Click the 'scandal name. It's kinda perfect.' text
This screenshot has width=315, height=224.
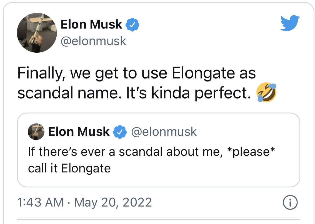pyautogui.click(x=134, y=93)
